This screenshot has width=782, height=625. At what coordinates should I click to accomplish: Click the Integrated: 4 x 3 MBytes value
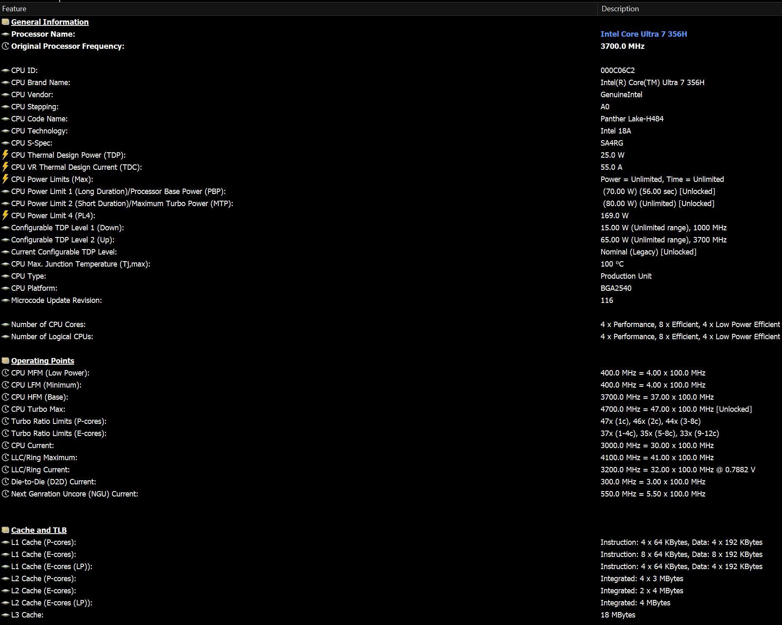click(642, 578)
